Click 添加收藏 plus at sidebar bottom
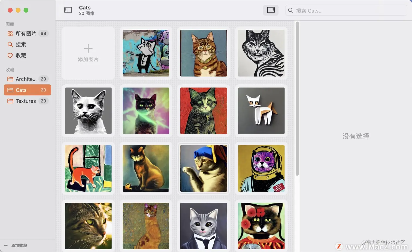 16,245
